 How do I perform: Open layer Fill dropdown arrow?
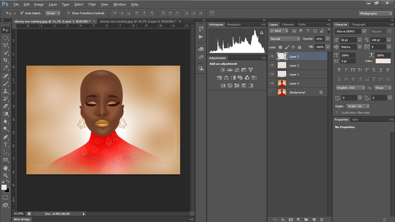328,47
